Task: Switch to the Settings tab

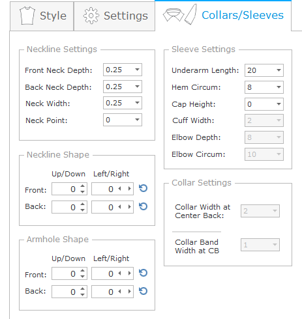Action: 114,16
